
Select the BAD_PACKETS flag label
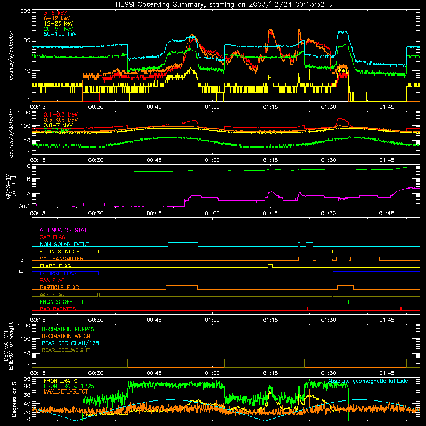coord(58,309)
